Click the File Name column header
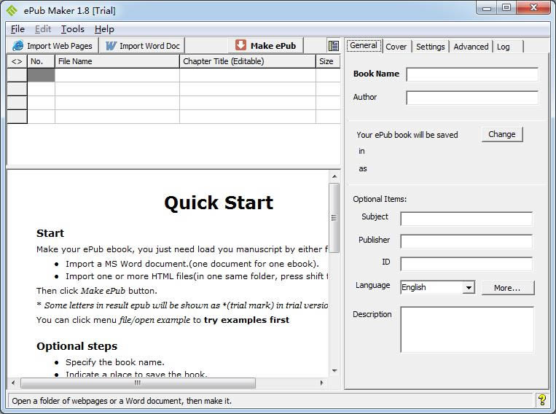The height and width of the screenshot is (414, 556). [x=117, y=61]
